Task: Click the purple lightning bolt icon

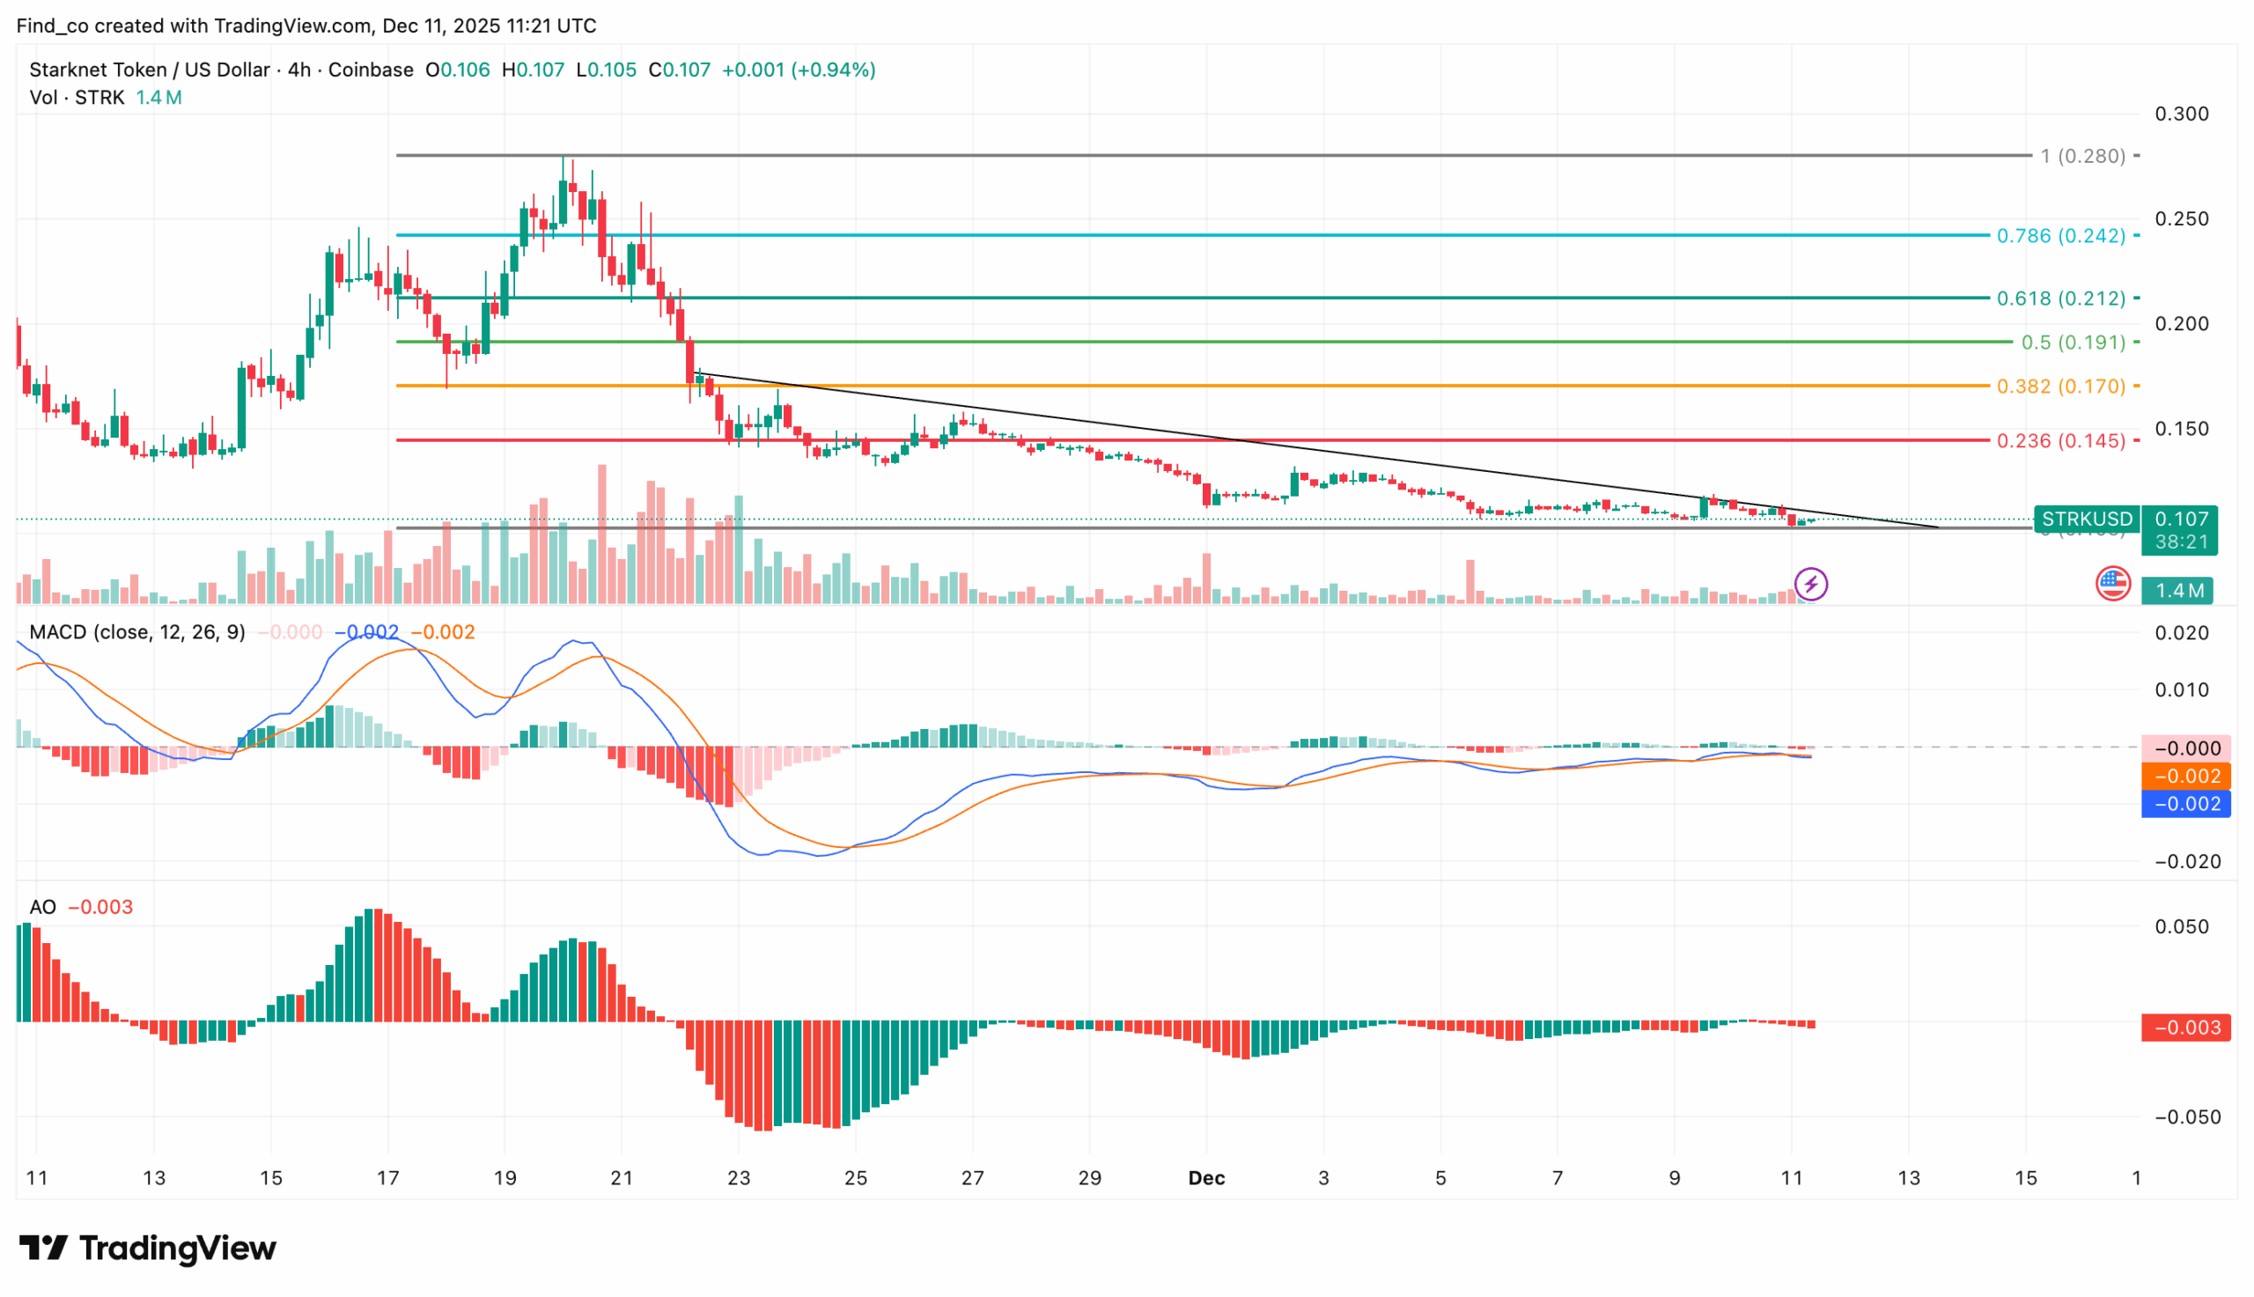Action: coord(1809,585)
